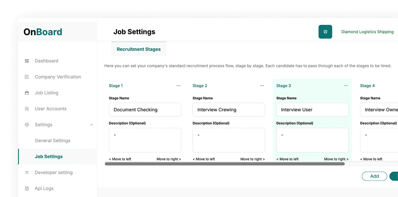Image resolution: width=398 pixels, height=197 pixels.
Task: Click the Developer setting tools icon
Action: tap(27, 173)
